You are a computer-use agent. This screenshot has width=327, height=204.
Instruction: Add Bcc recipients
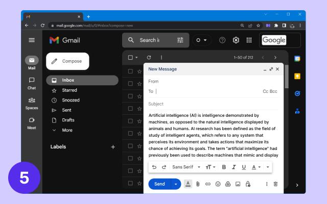click(x=273, y=91)
